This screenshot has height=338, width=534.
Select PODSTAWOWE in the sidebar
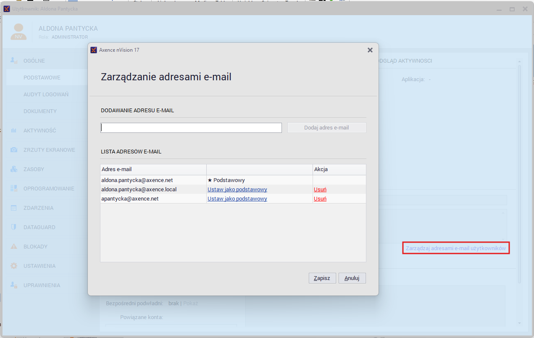tap(42, 78)
